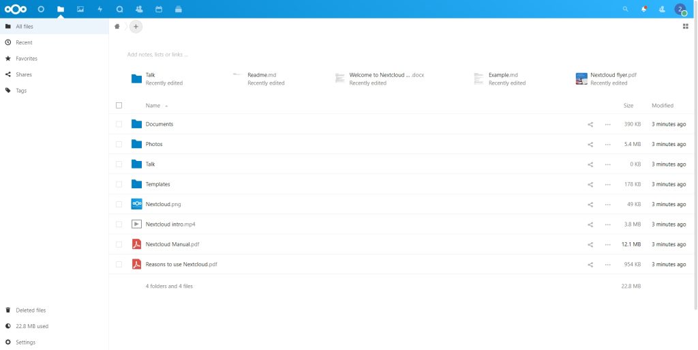Click the New plus button
Viewport: 698px width, 350px height.
[136, 27]
